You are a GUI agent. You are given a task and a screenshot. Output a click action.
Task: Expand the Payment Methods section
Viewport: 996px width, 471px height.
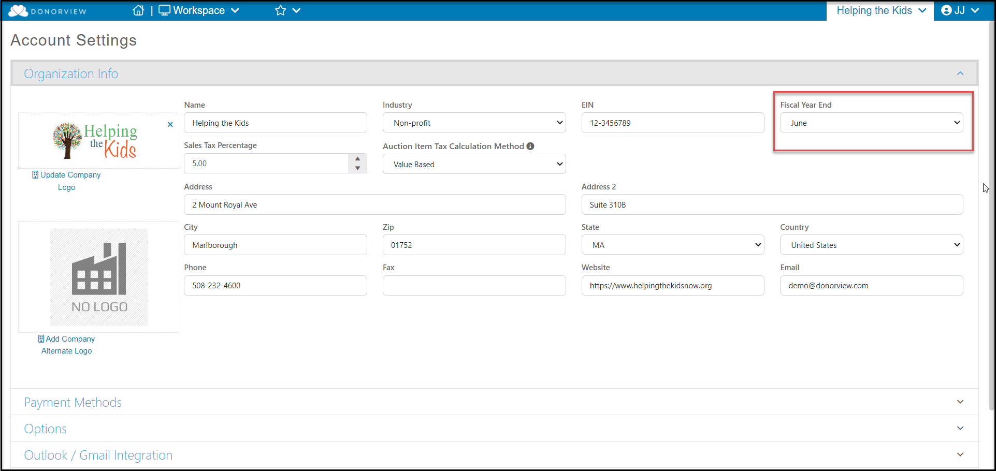[x=495, y=402]
